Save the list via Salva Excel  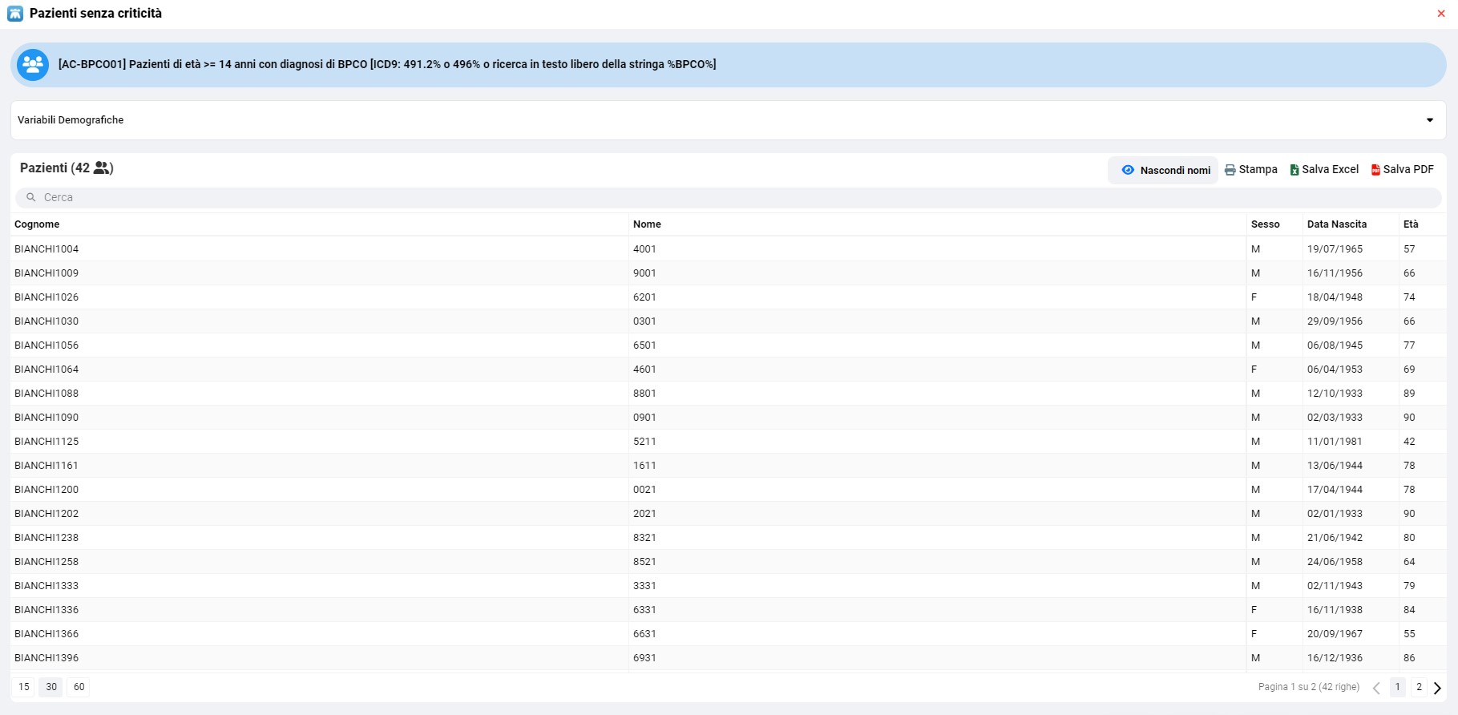coord(1330,170)
